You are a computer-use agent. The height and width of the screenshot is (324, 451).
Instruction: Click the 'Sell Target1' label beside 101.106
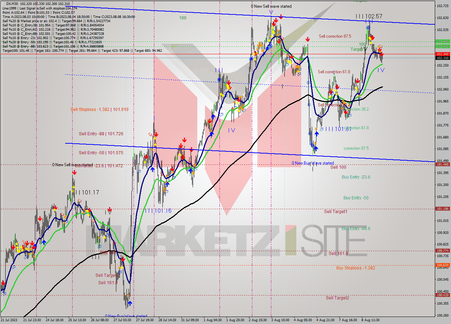click(x=336, y=212)
